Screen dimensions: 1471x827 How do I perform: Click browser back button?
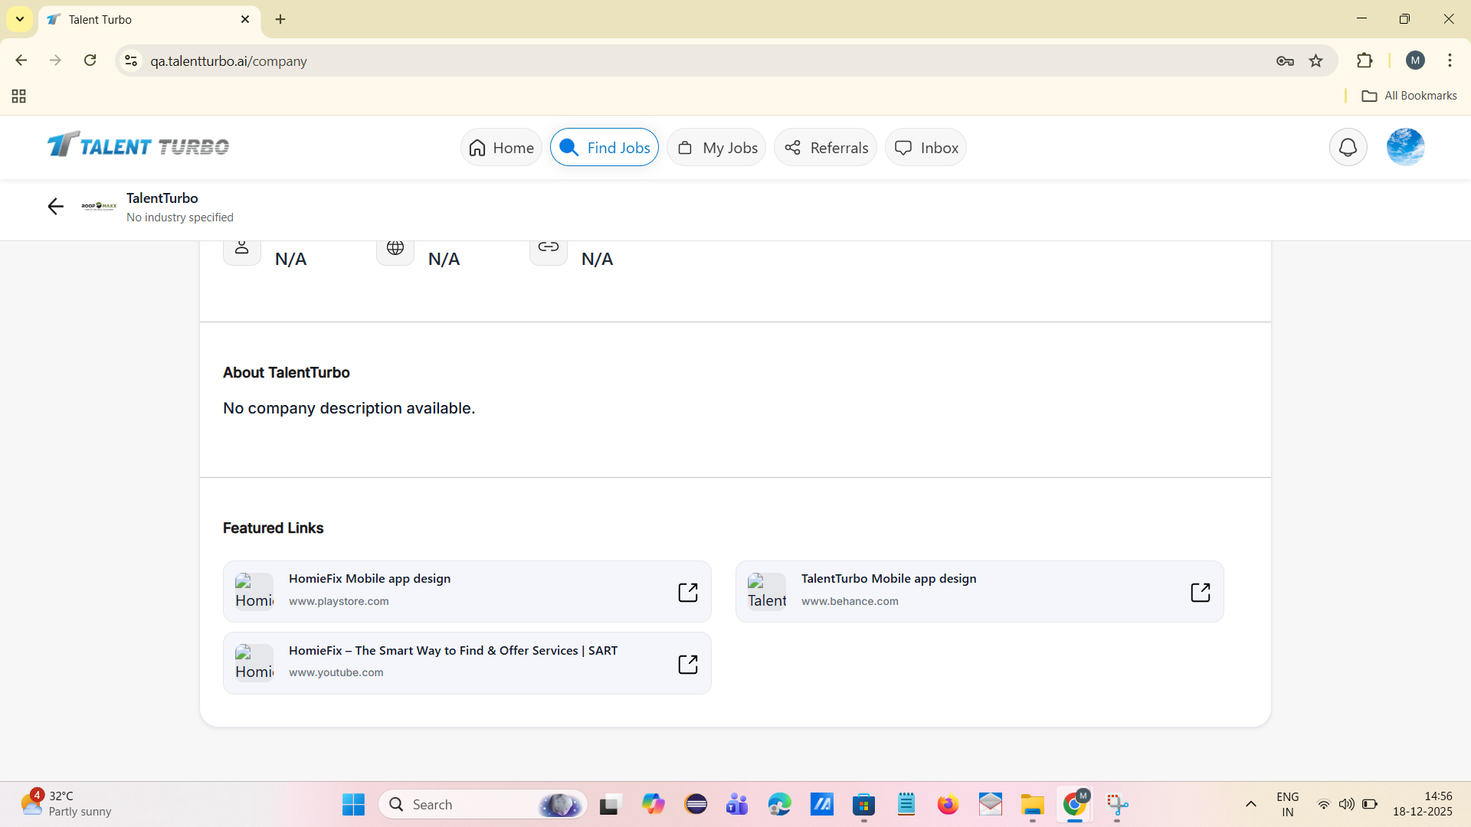(21, 60)
